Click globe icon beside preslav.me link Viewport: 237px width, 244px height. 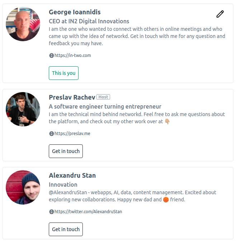tap(51, 134)
